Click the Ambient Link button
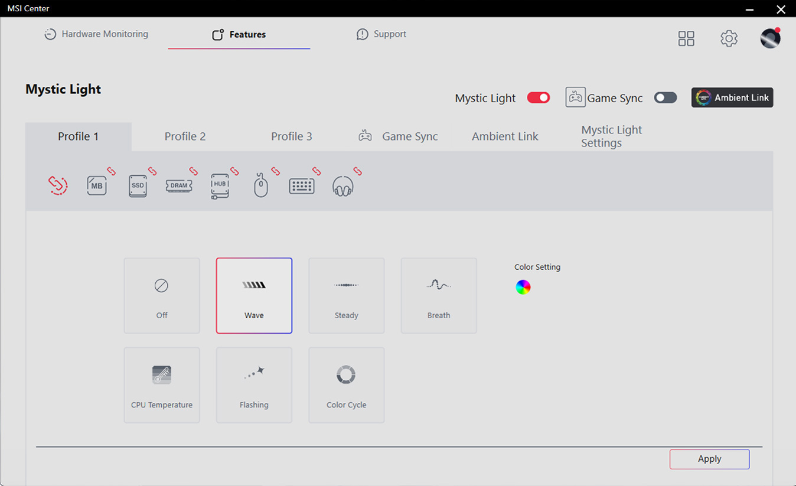This screenshot has height=486, width=796. pos(732,97)
